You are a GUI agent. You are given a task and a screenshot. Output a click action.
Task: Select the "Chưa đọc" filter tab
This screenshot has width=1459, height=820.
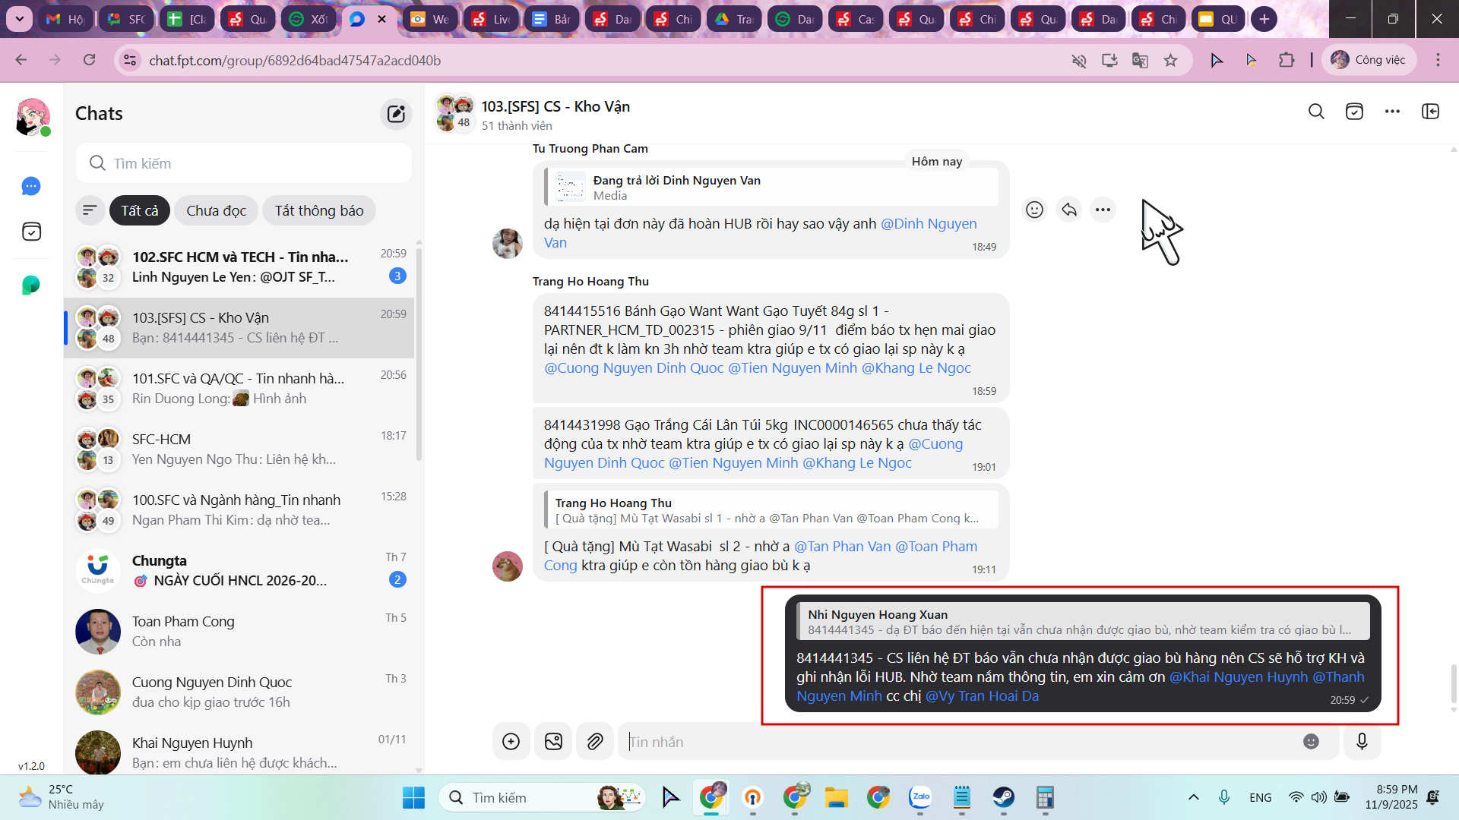(x=216, y=210)
